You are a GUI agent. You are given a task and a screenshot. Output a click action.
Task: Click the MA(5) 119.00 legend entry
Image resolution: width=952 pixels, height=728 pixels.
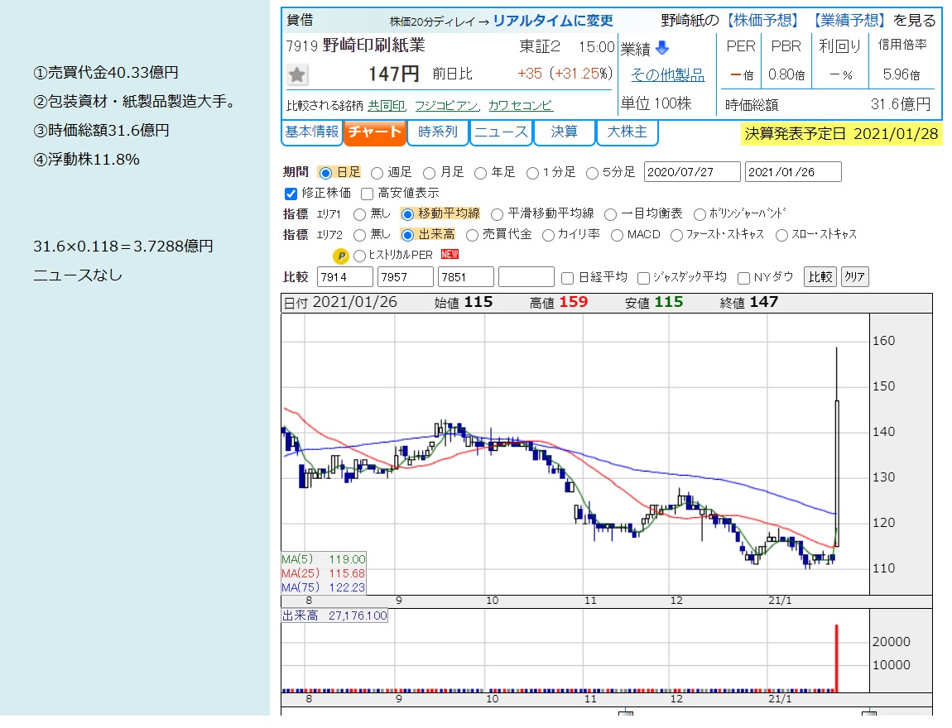[323, 559]
